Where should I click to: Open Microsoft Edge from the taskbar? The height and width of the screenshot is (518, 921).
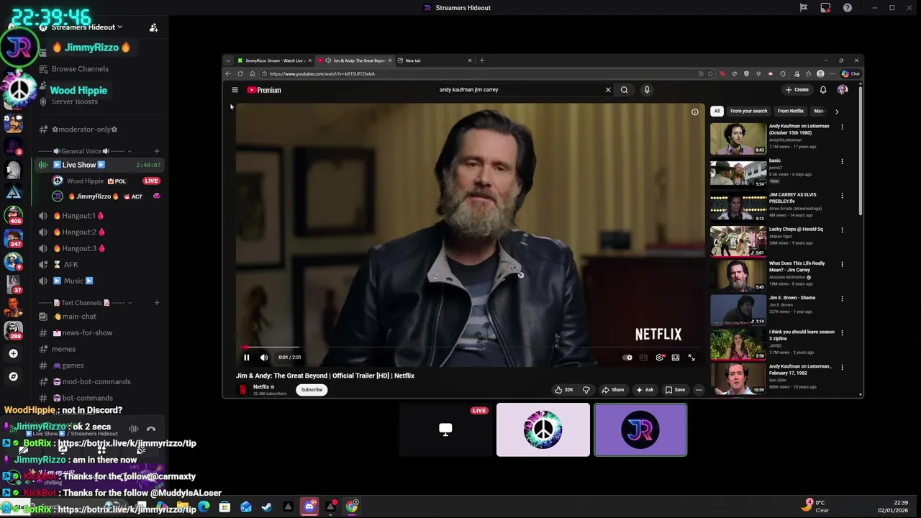point(204,507)
